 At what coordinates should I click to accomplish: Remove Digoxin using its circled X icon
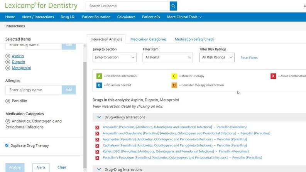point(8,62)
